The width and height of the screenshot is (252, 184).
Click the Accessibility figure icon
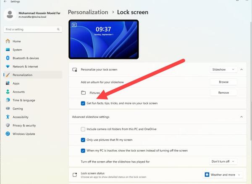coord(8,117)
